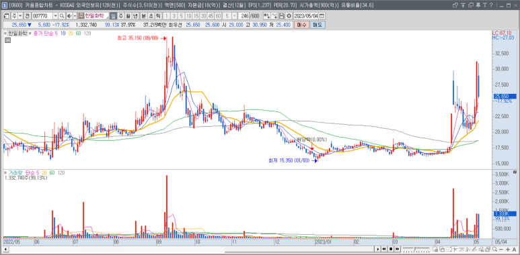Select the weekly (주) period button
Image resolution: width=520 pixels, height=255 pixels.
tap(120, 16)
